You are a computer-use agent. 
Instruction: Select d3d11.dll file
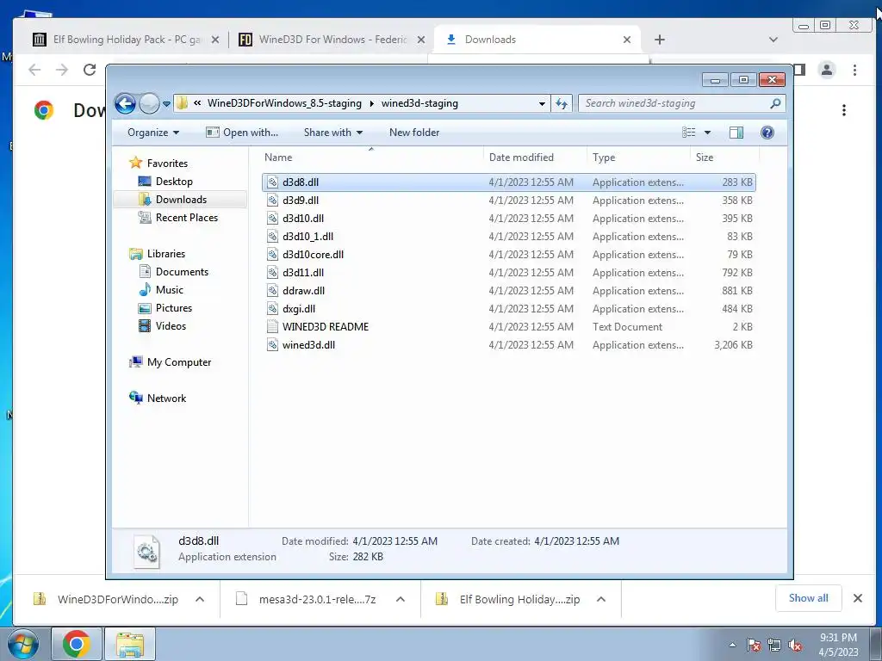point(509,273)
